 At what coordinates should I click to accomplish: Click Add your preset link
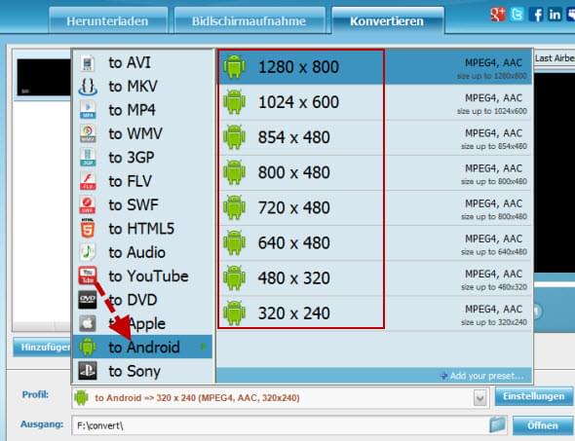pos(482,376)
